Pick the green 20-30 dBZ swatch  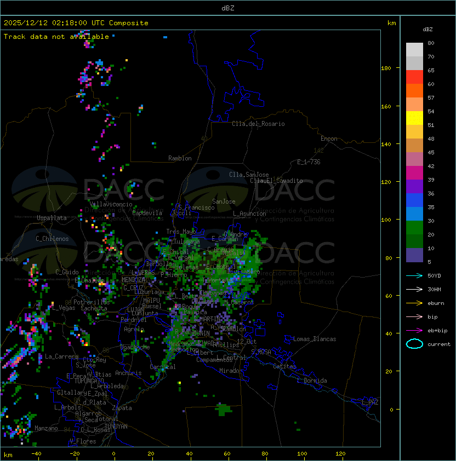coord(414,228)
